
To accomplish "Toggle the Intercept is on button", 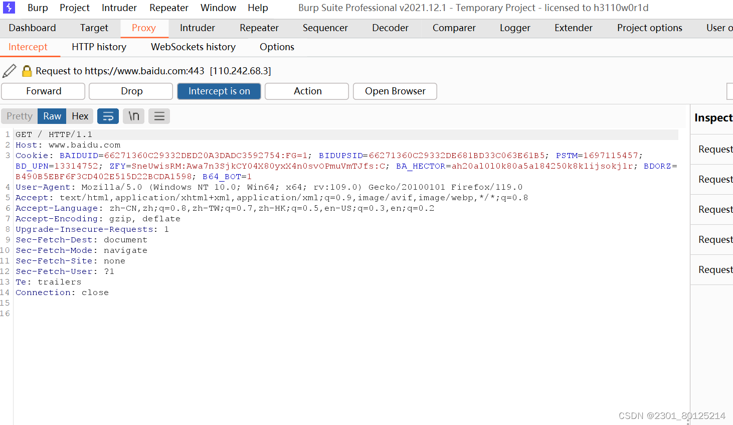I will point(219,91).
